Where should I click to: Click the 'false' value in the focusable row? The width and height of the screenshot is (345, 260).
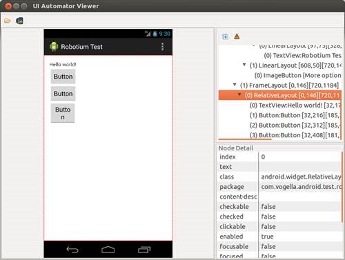click(300, 246)
